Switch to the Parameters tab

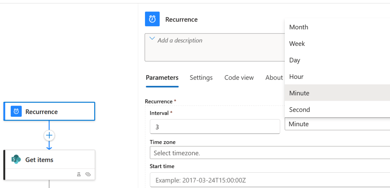point(162,77)
